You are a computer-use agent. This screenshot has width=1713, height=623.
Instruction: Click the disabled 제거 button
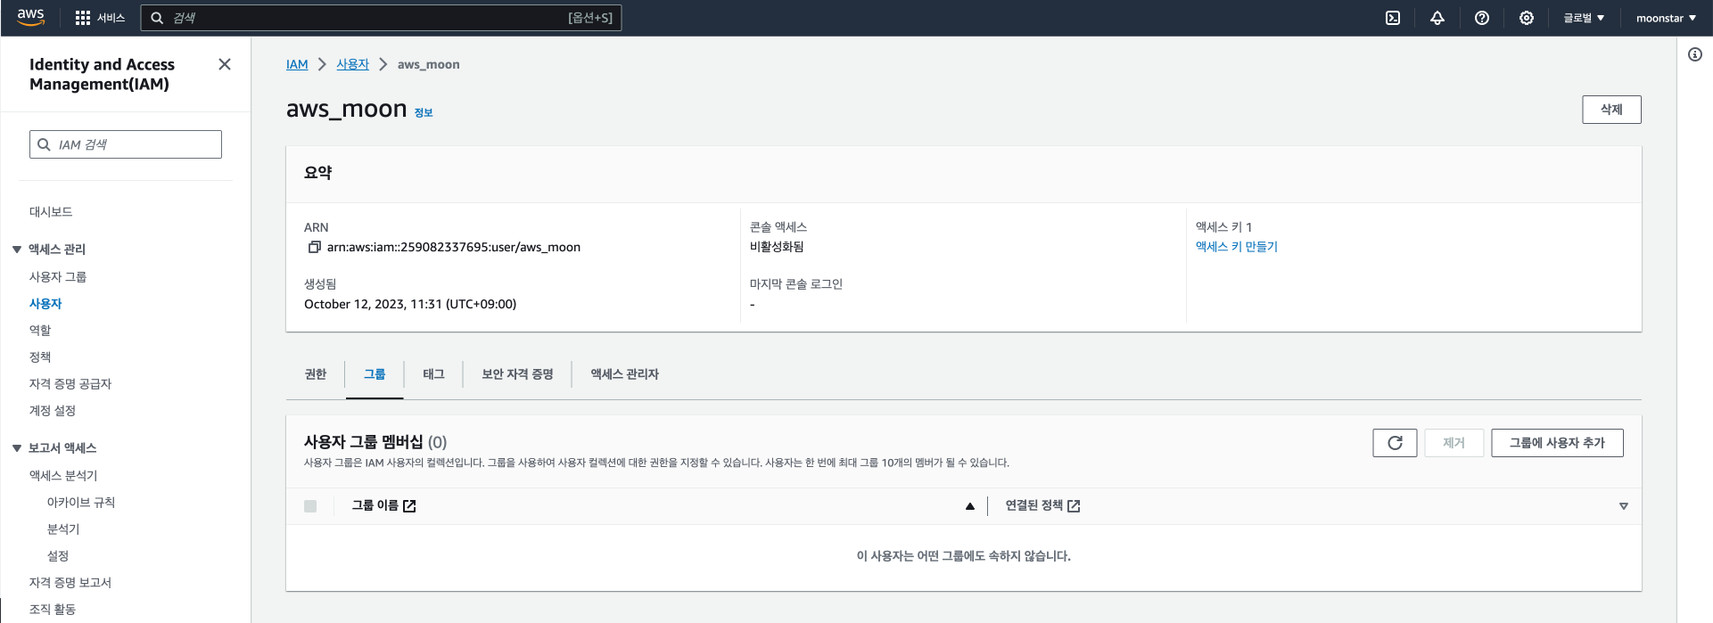[x=1454, y=443]
